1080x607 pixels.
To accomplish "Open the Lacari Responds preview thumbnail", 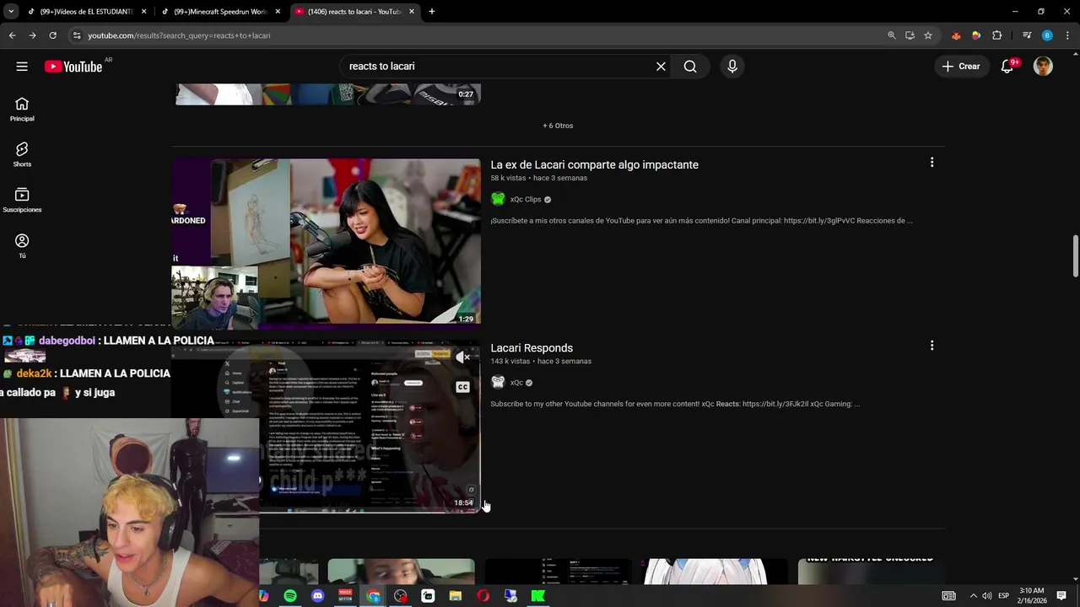I will point(327,427).
